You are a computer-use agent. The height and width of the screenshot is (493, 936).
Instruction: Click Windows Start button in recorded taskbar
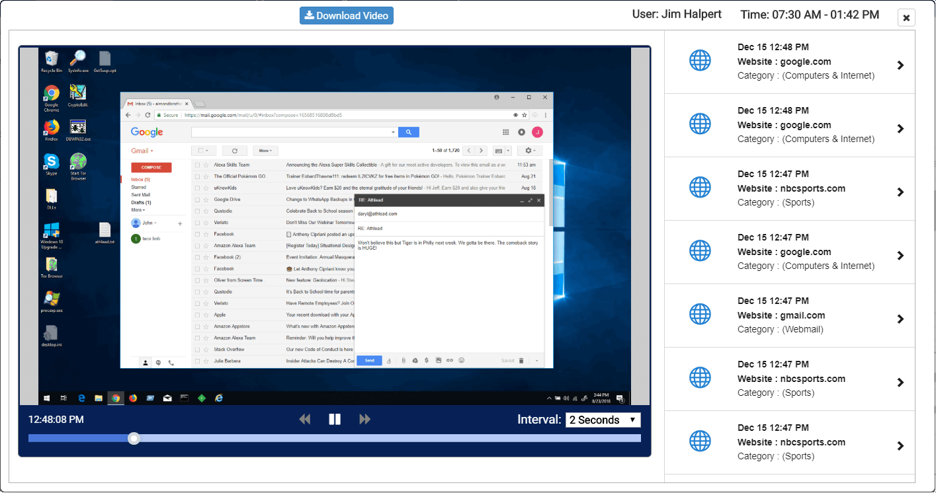click(x=47, y=398)
